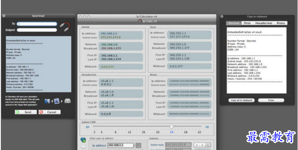Click the Octal Subnet mask value 377.377.377.0

[180, 37]
